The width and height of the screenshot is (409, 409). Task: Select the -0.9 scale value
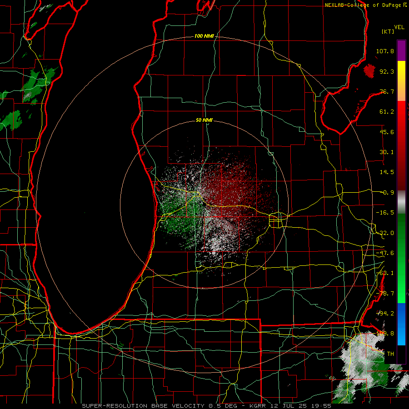[x=387, y=193]
